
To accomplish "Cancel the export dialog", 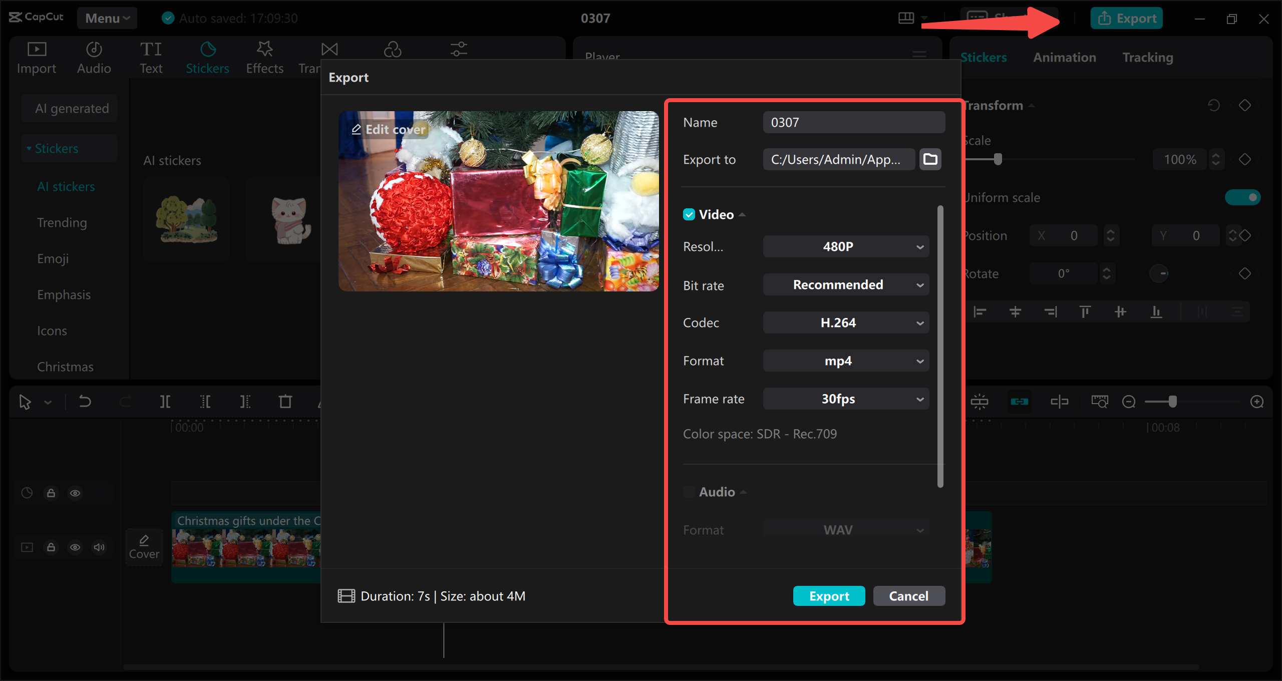I will pyautogui.click(x=908, y=596).
